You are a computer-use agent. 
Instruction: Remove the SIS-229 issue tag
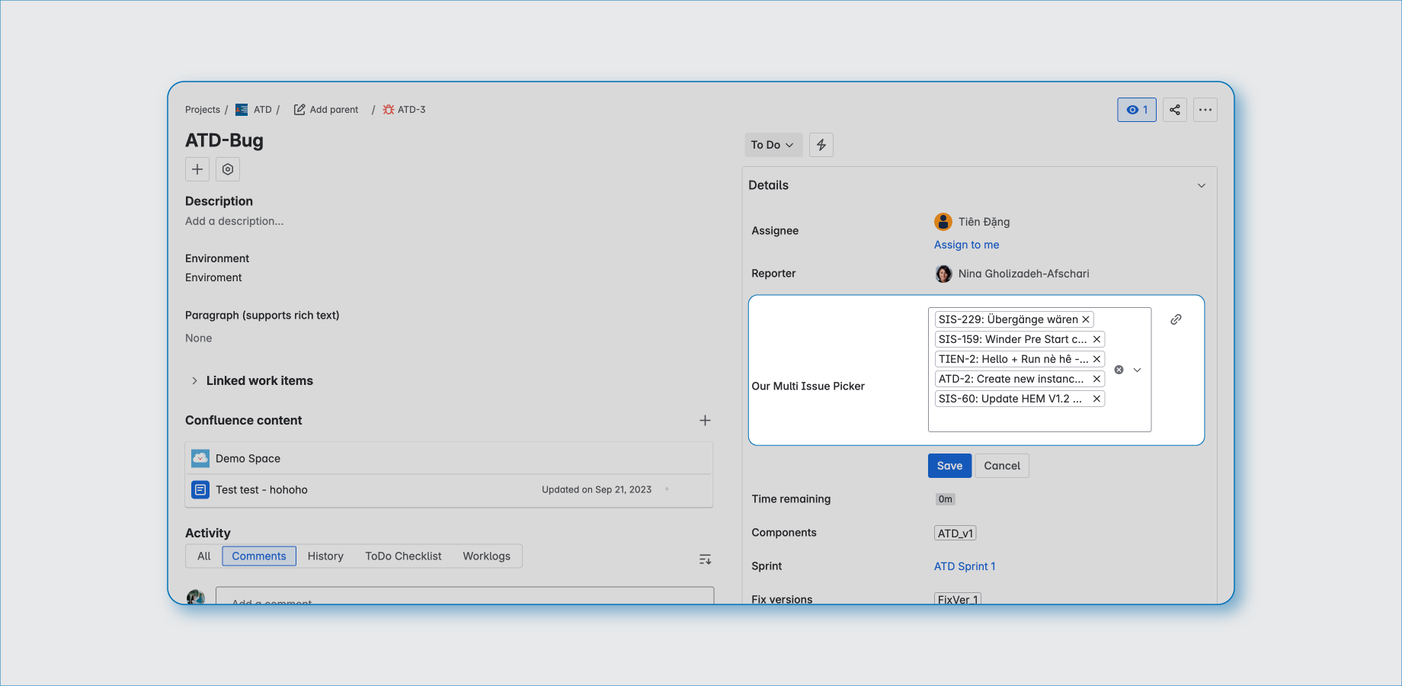tap(1086, 319)
